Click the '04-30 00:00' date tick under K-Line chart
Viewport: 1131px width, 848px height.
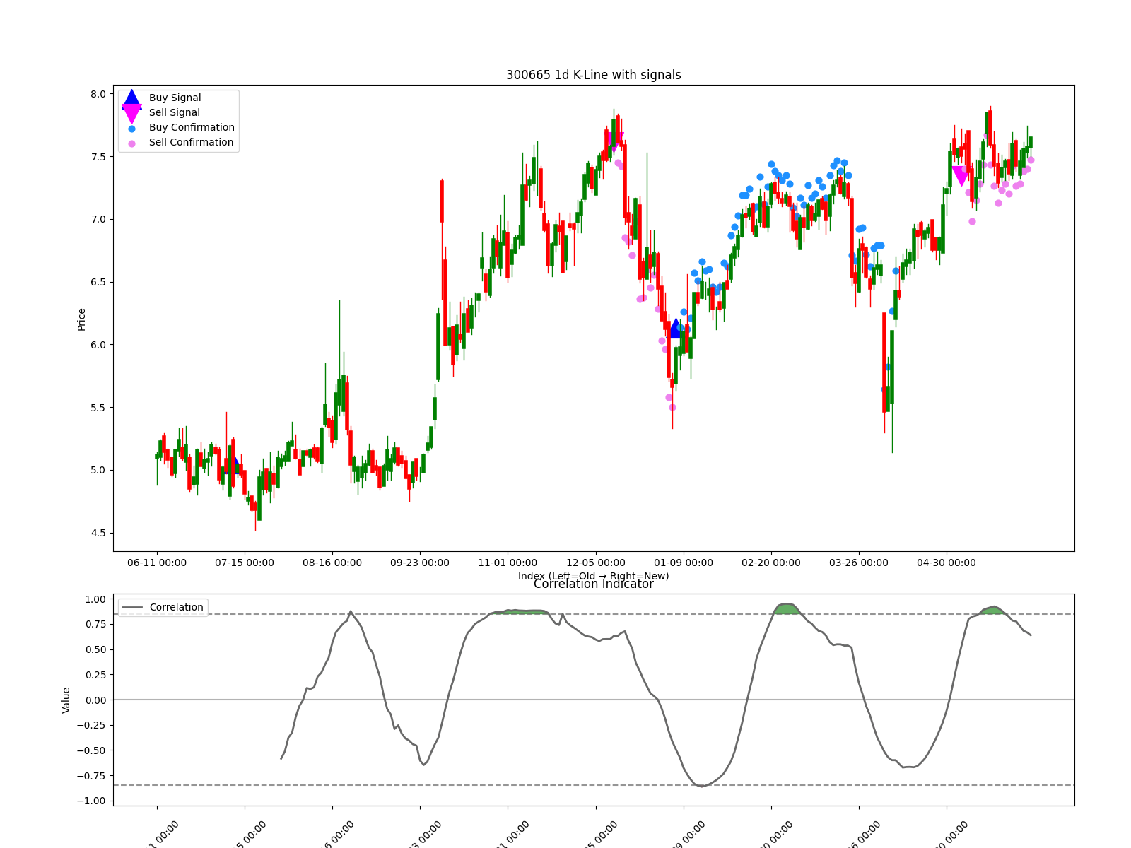(x=947, y=563)
